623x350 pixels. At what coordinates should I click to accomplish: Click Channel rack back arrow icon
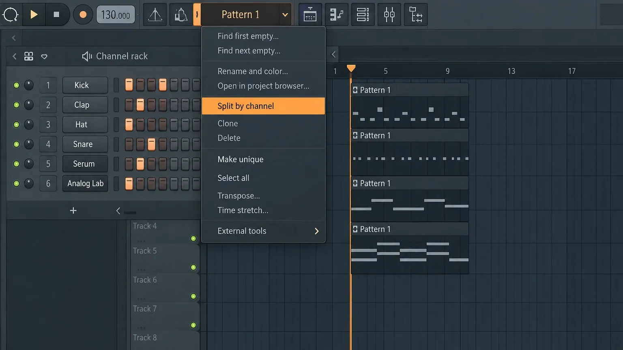[x=15, y=56]
